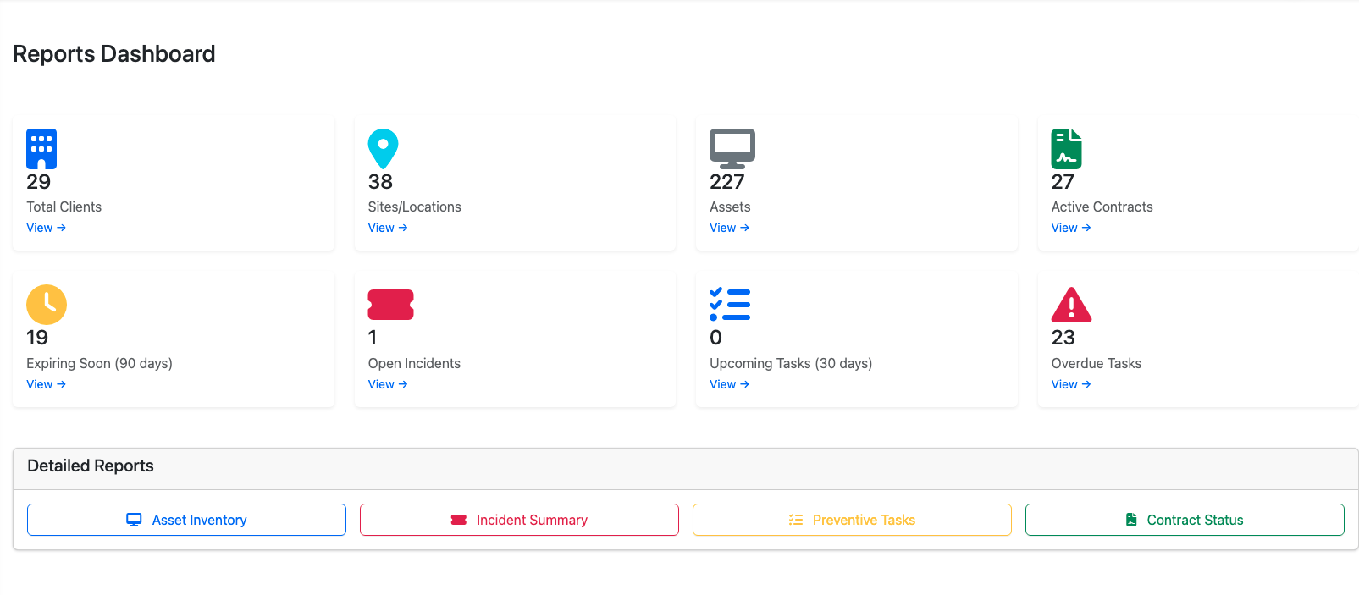
Task: Open the Preventive Tasks report
Action: point(852,519)
